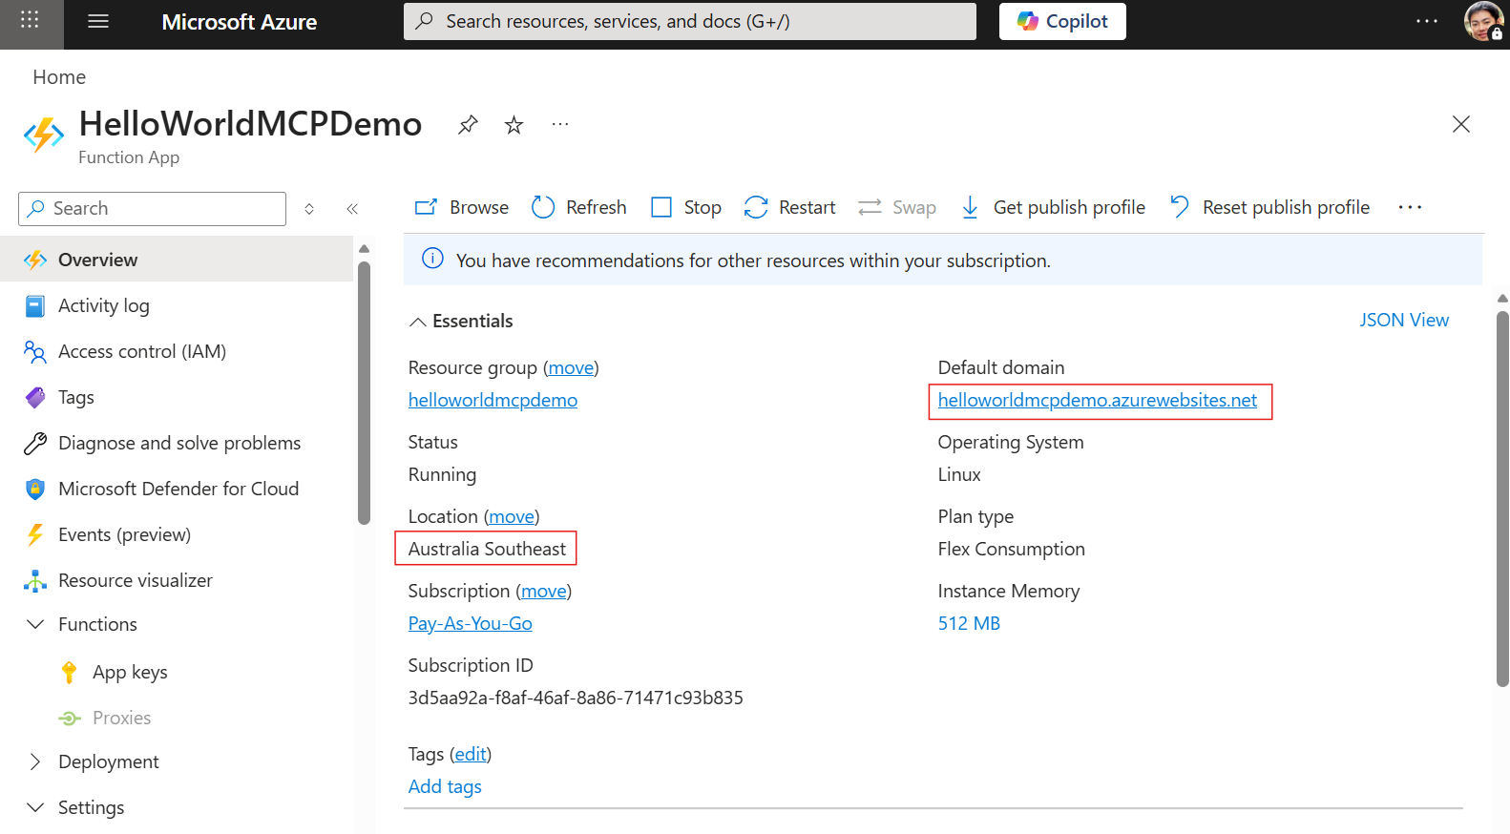Mark HelloWorldMCPDemo as favorite
The image size is (1510, 834).
pyautogui.click(x=514, y=125)
